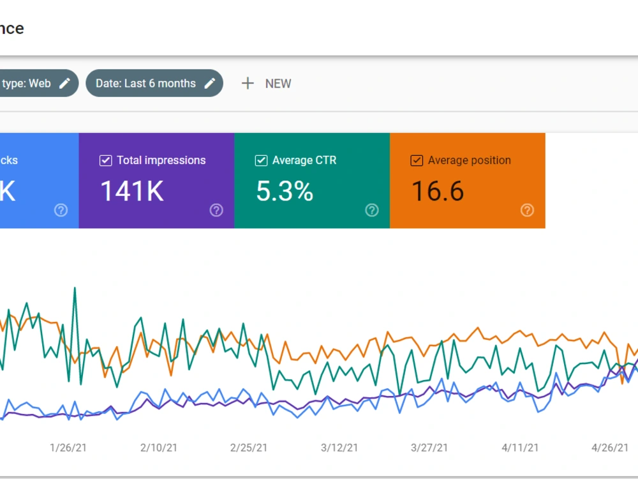Click the plus icon next to NEW
The image size is (638, 479).
click(248, 84)
